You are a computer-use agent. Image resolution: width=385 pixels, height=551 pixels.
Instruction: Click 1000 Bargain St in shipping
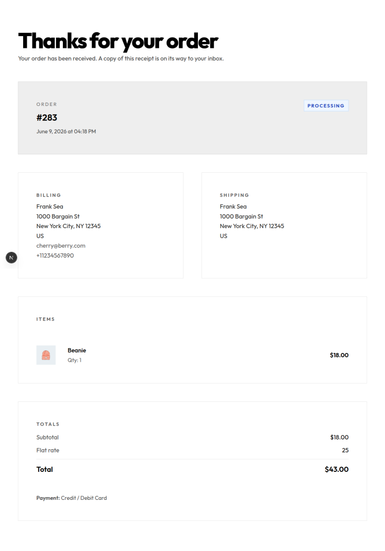pos(241,216)
